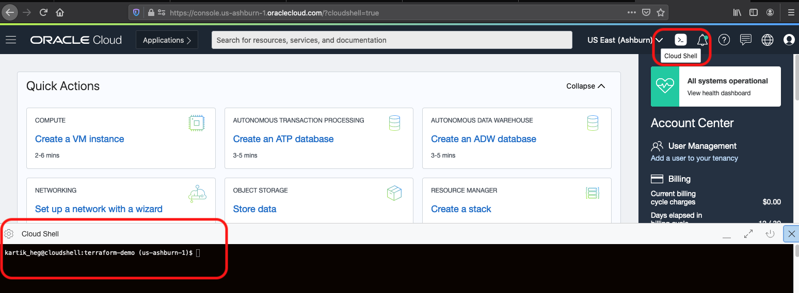
Task: Click Create a VM instance link
Action: click(79, 139)
